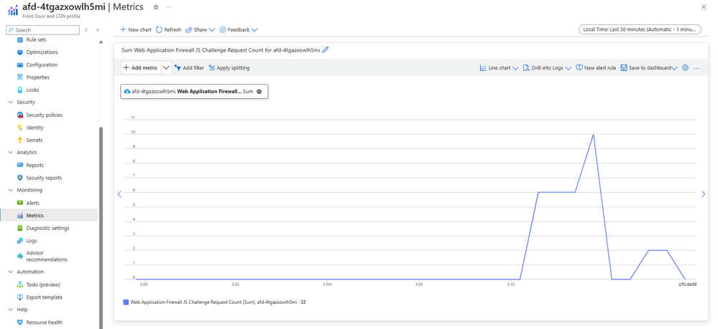Open the Local Time range selector
This screenshot has height=329, width=718.
[639, 29]
